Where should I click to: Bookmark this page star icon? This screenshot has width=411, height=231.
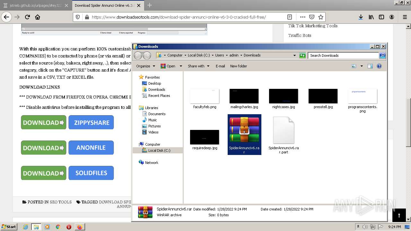pyautogui.click(x=320, y=17)
